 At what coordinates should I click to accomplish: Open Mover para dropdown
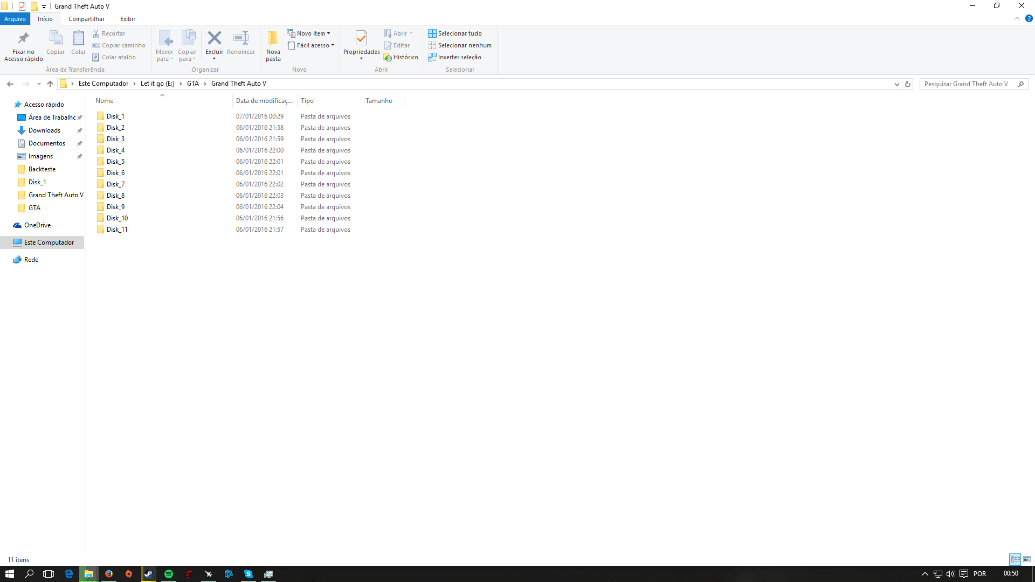164,46
